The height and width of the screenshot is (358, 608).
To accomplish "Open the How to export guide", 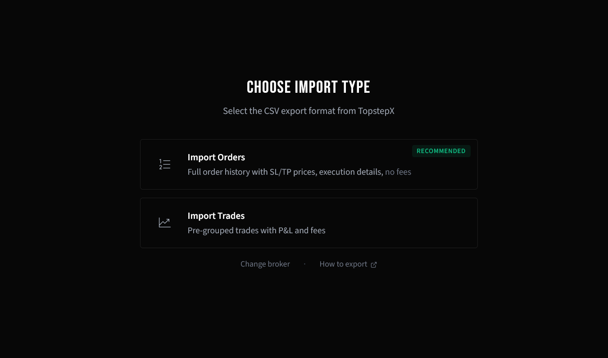I will click(343, 264).
